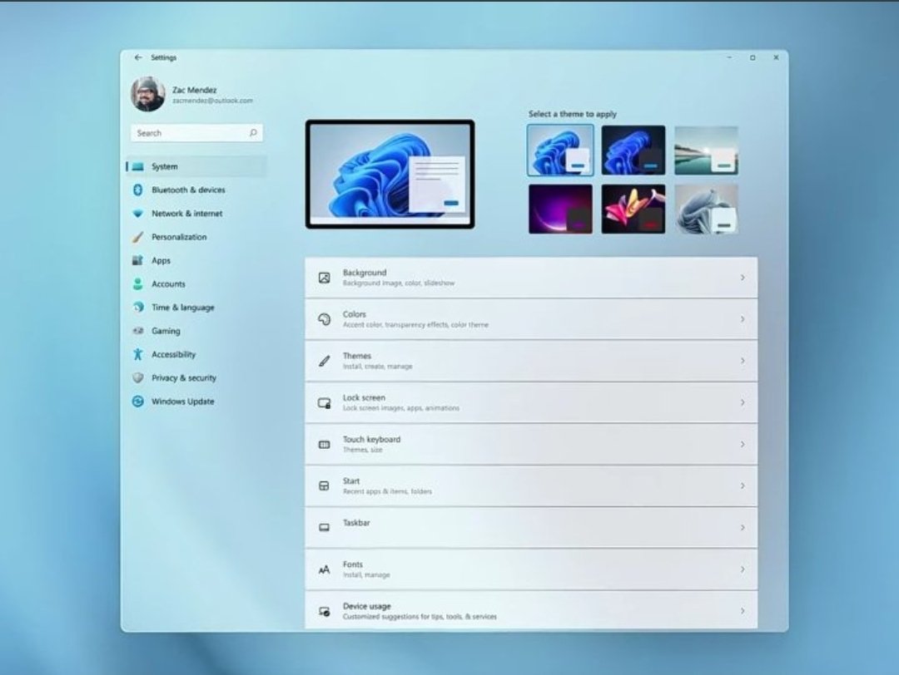The image size is (899, 675).
Task: Open Colors settings label
Action: pyautogui.click(x=355, y=314)
